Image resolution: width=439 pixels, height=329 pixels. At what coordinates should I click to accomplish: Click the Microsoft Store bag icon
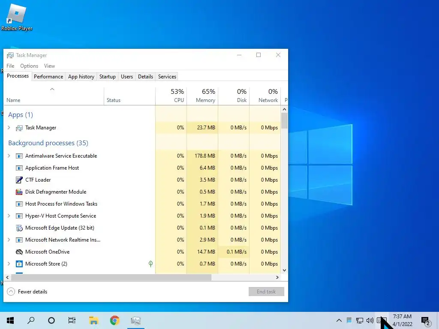tap(19, 264)
